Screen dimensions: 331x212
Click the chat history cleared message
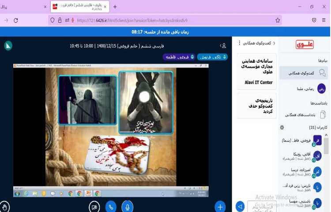[x=257, y=106]
